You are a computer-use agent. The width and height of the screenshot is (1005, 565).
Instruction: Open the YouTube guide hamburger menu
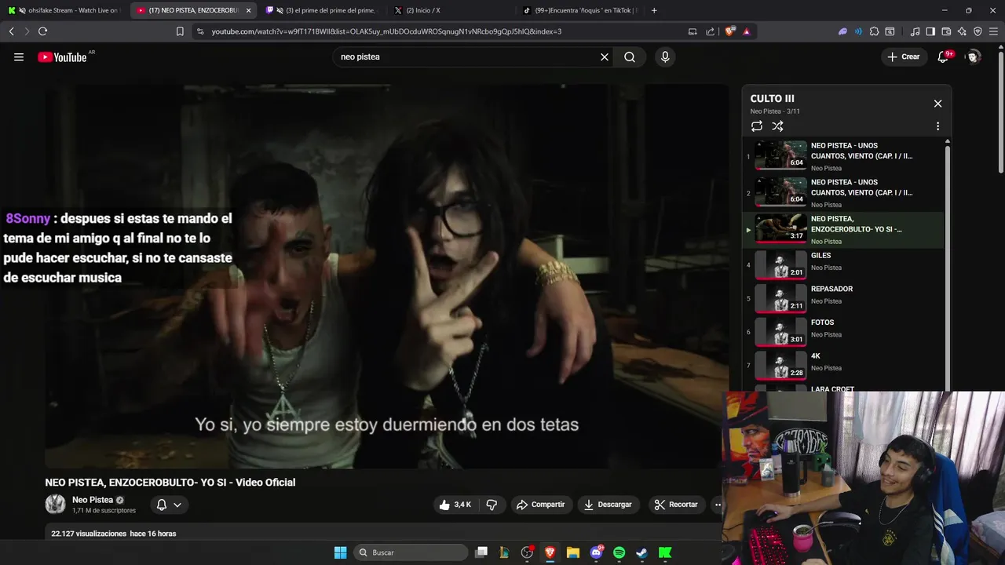click(19, 56)
